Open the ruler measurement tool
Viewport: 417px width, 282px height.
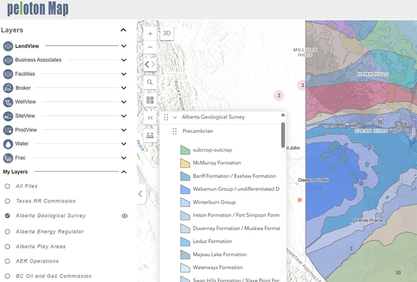[150, 135]
